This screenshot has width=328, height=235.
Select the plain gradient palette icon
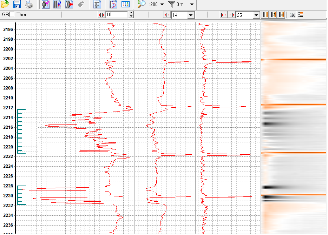click(265, 15)
